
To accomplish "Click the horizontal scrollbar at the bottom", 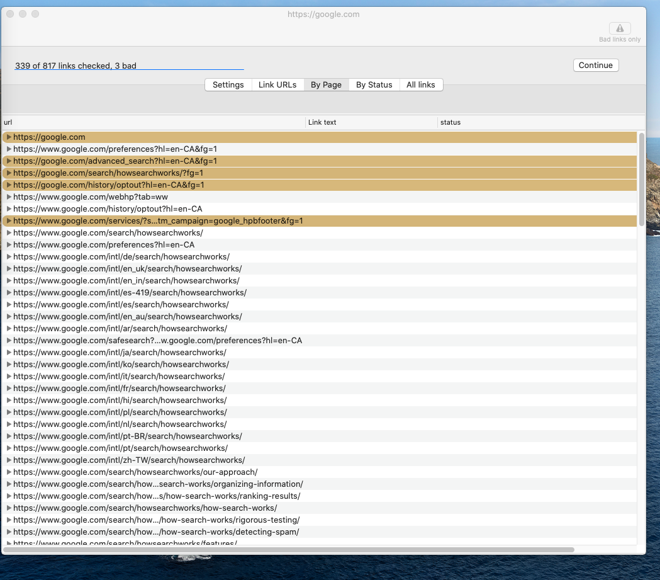I will coord(289,550).
